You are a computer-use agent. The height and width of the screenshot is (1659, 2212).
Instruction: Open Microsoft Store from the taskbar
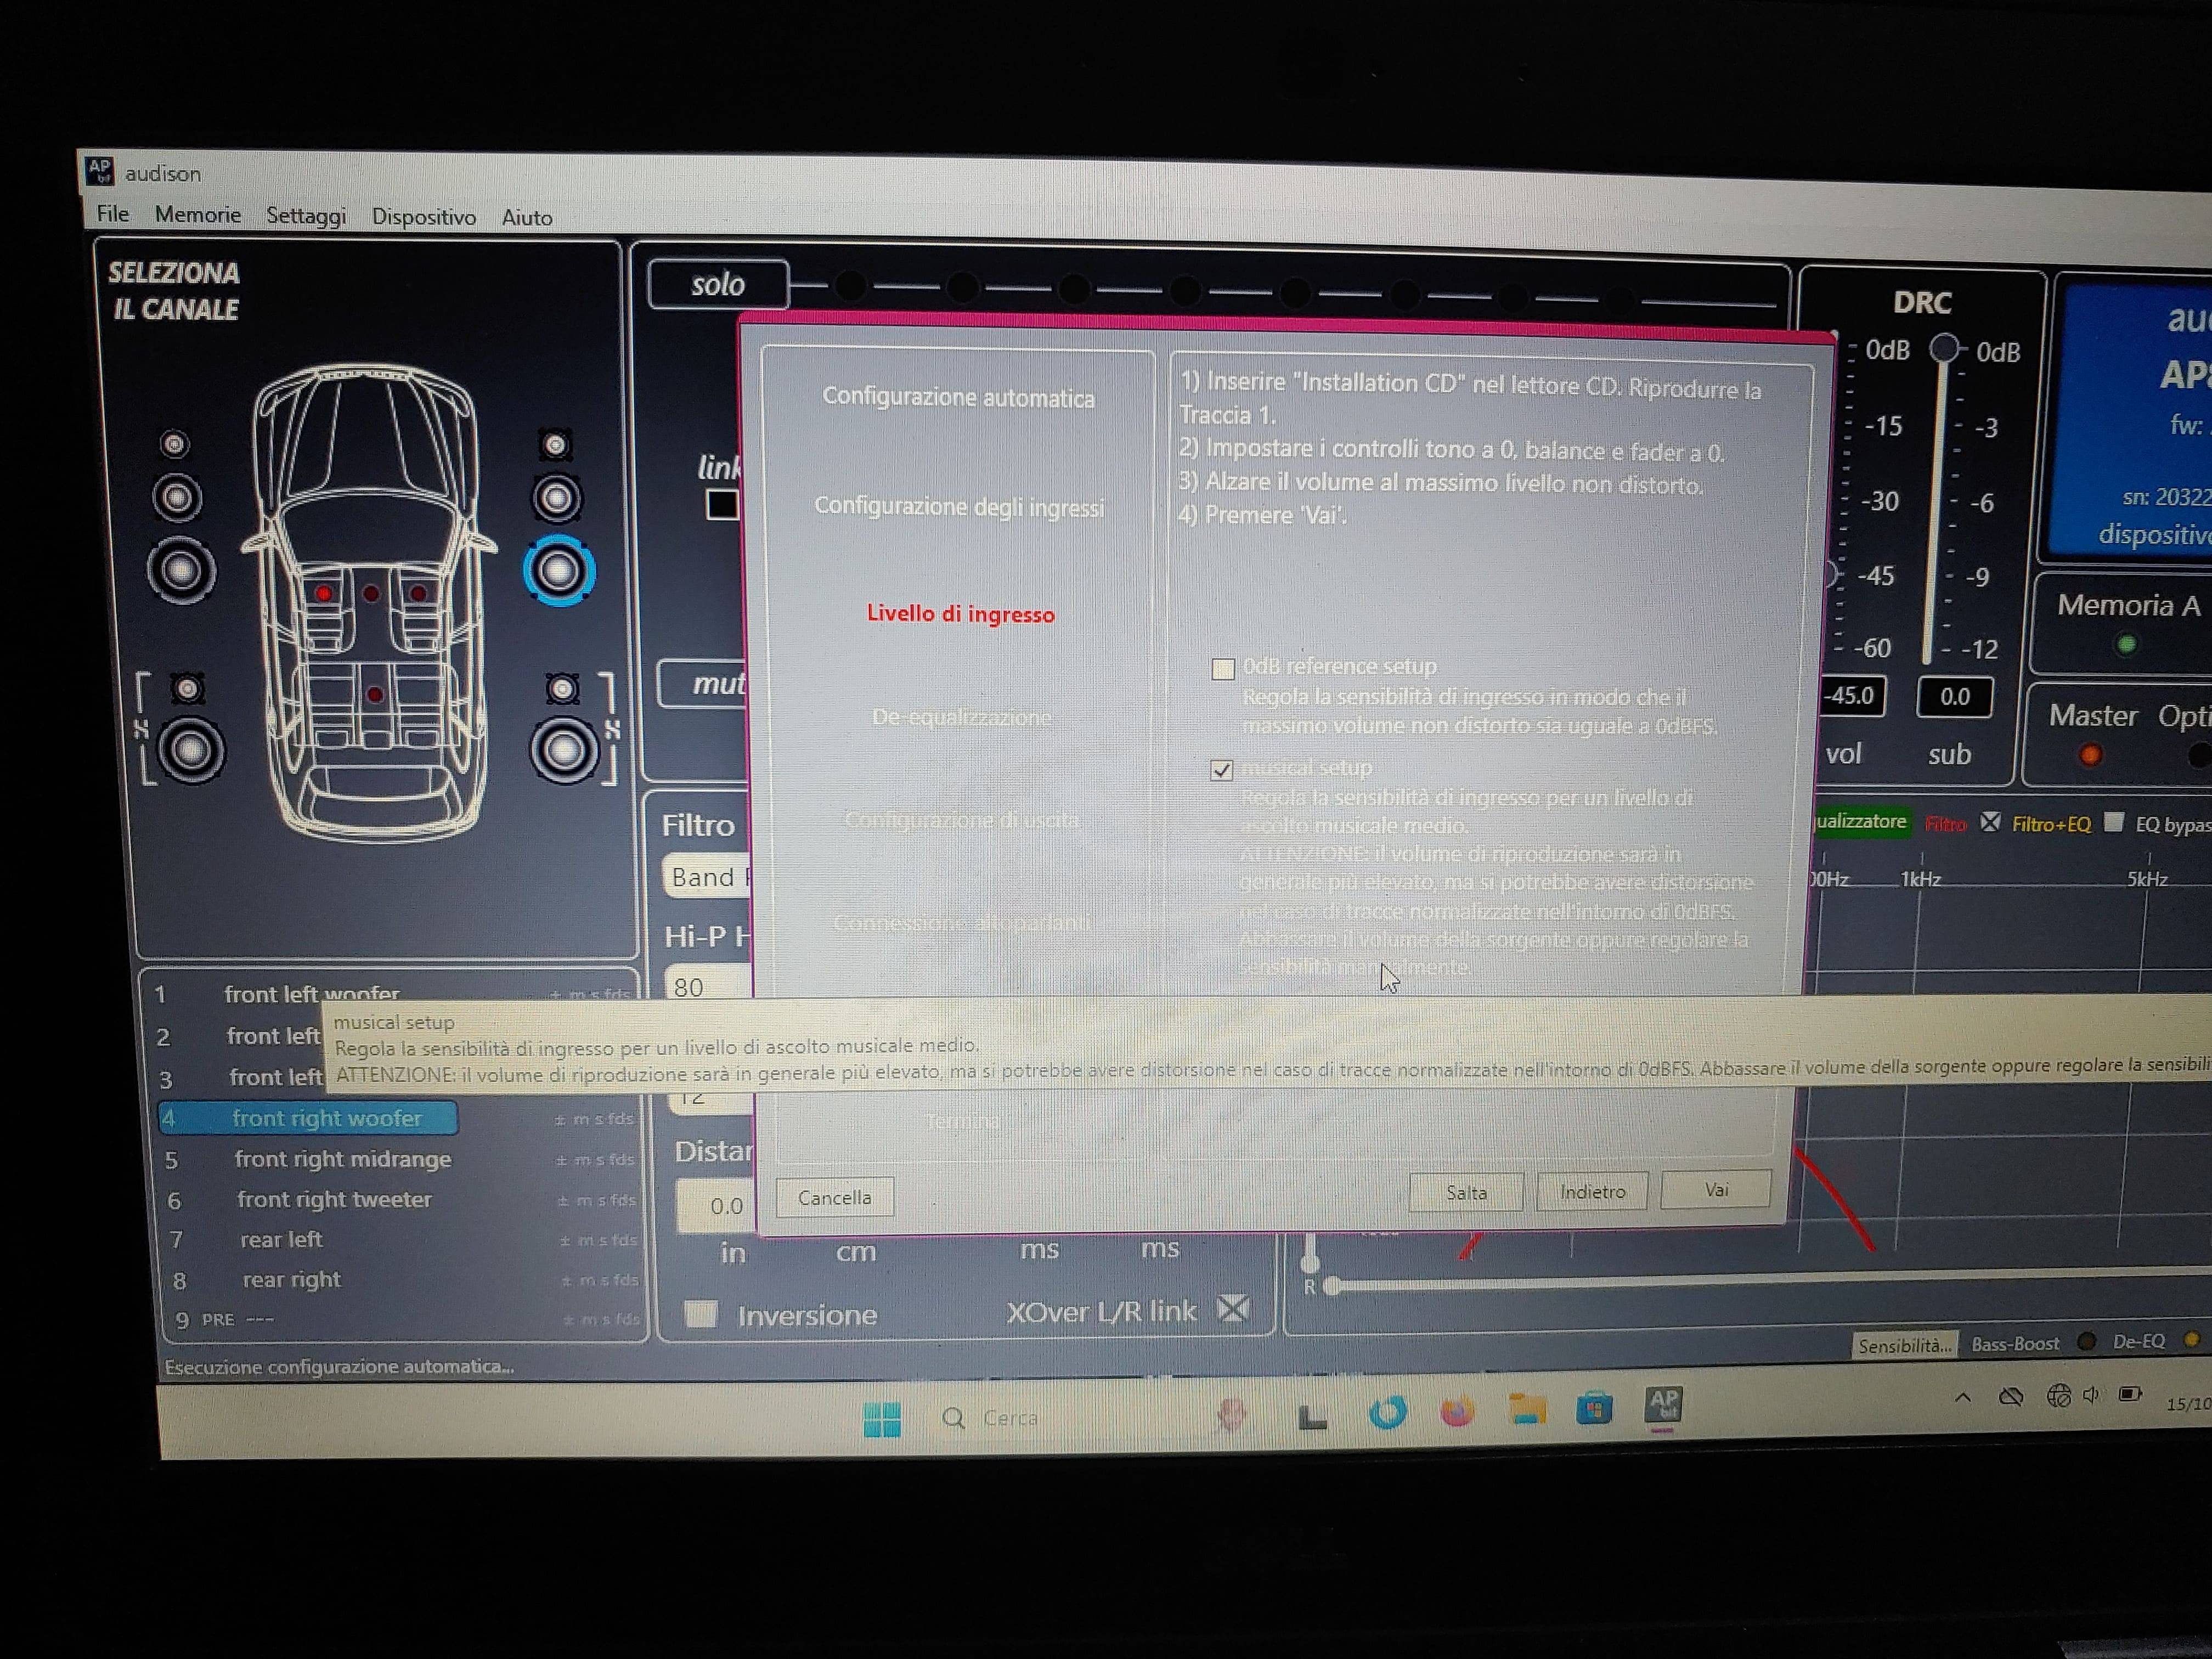click(1594, 1408)
